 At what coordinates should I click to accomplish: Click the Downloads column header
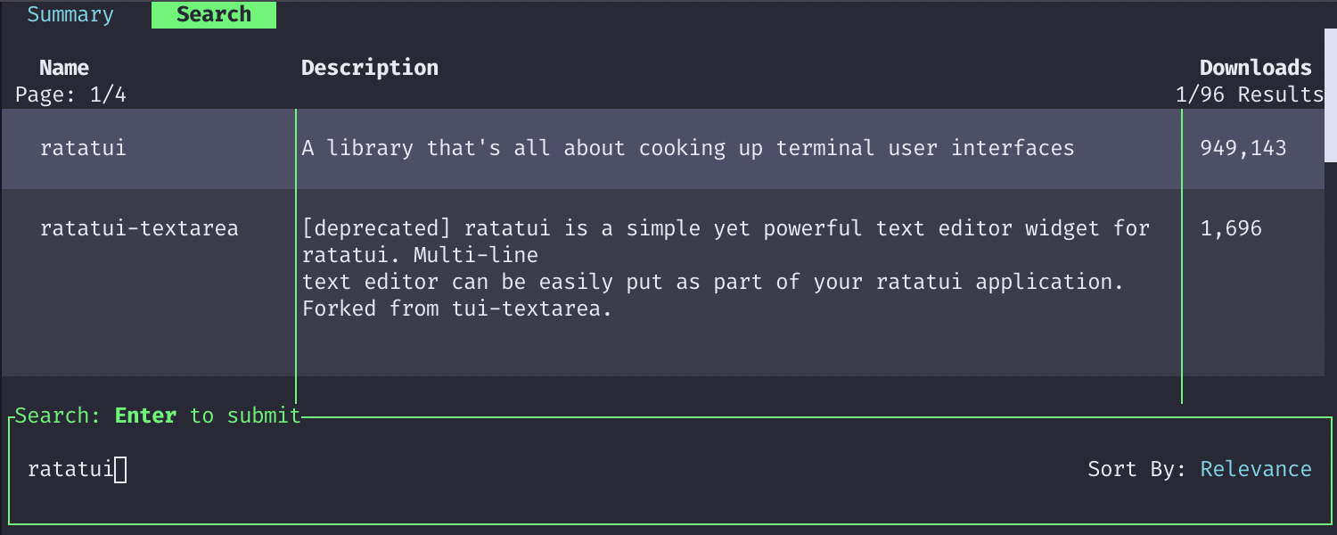click(1255, 68)
